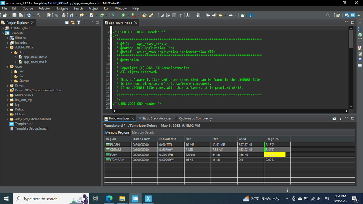
Task: Click the Build hammer icon in toolbar
Action: point(39,15)
